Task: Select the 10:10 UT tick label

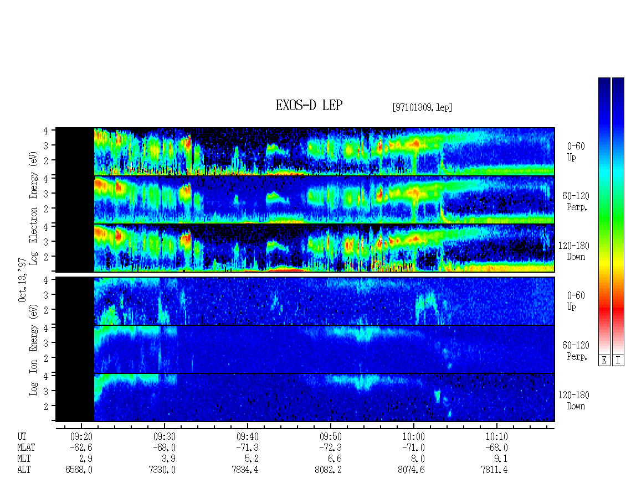Action: (x=496, y=437)
